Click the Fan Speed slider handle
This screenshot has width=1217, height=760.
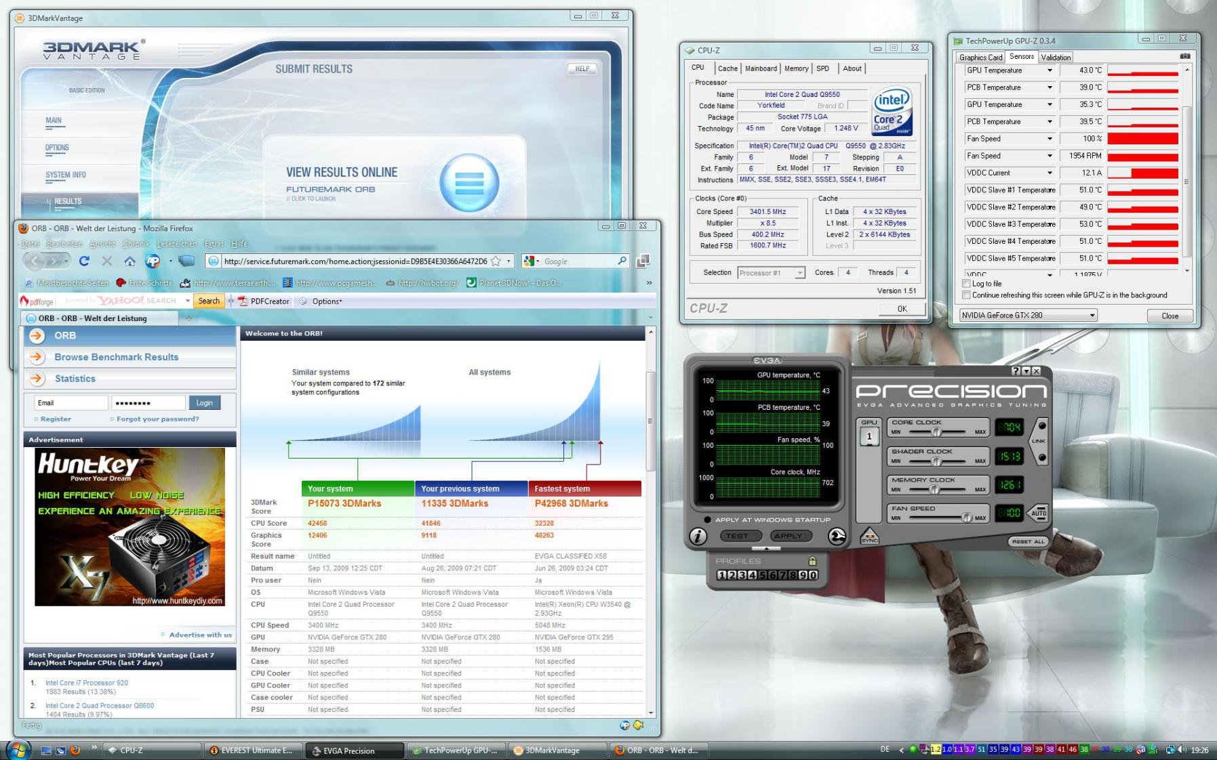[967, 518]
